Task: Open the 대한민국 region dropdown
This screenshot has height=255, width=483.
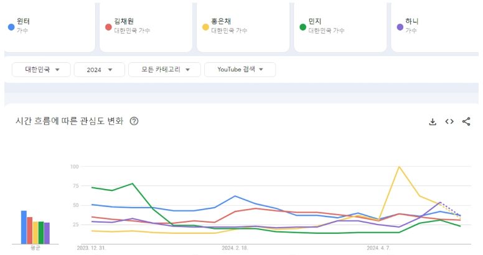Action: pyautogui.click(x=42, y=70)
